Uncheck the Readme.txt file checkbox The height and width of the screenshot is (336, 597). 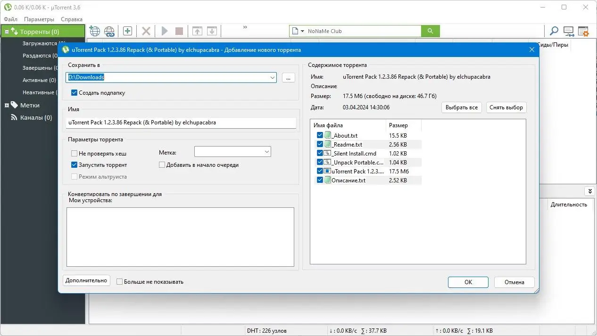point(320,144)
